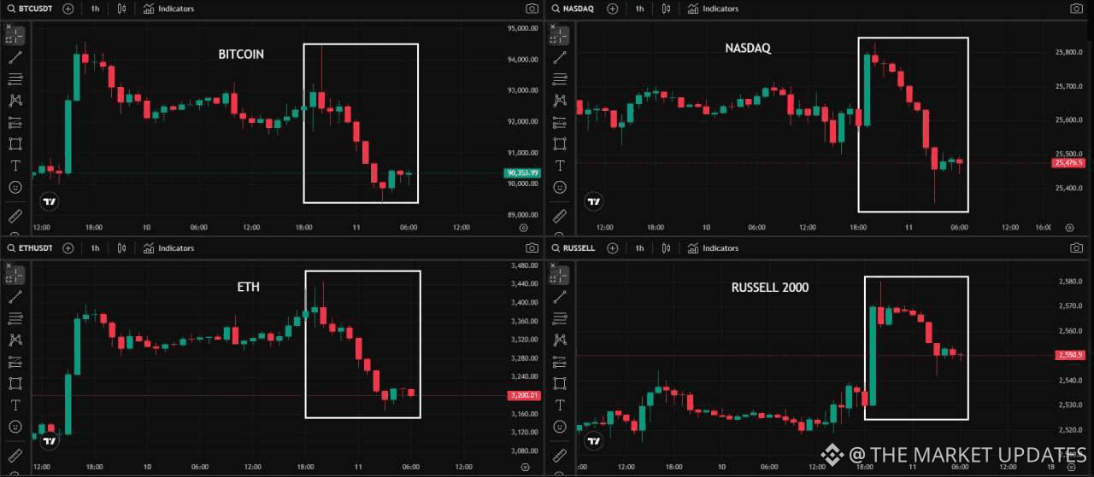Open chart settings gear in BTCUSDT panel
1094x477 pixels.
tap(523, 228)
